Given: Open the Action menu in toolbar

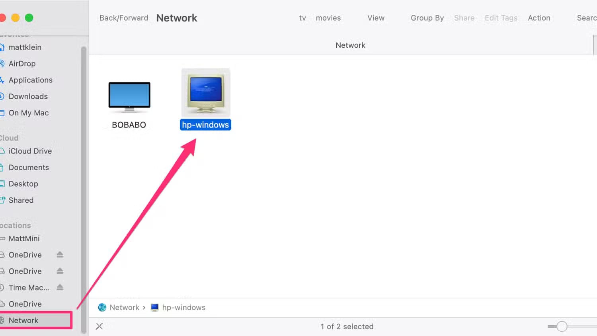Looking at the screenshot, I should tap(539, 18).
